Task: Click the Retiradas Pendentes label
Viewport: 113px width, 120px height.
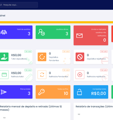Action: tap(58, 76)
